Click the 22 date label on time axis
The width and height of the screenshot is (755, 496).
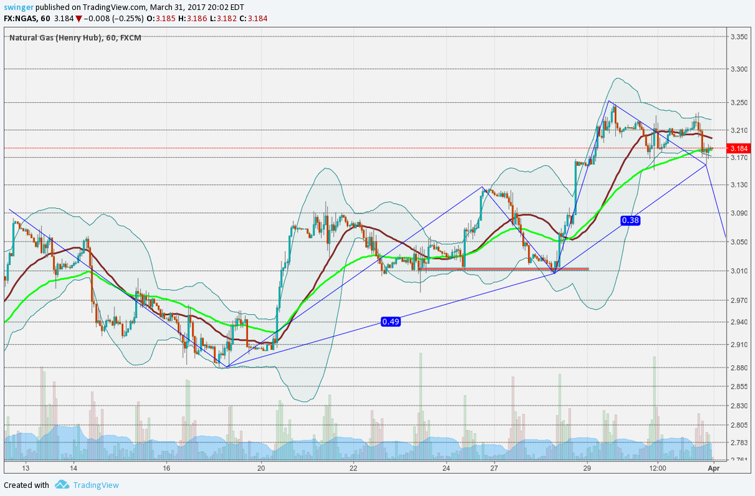(353, 468)
